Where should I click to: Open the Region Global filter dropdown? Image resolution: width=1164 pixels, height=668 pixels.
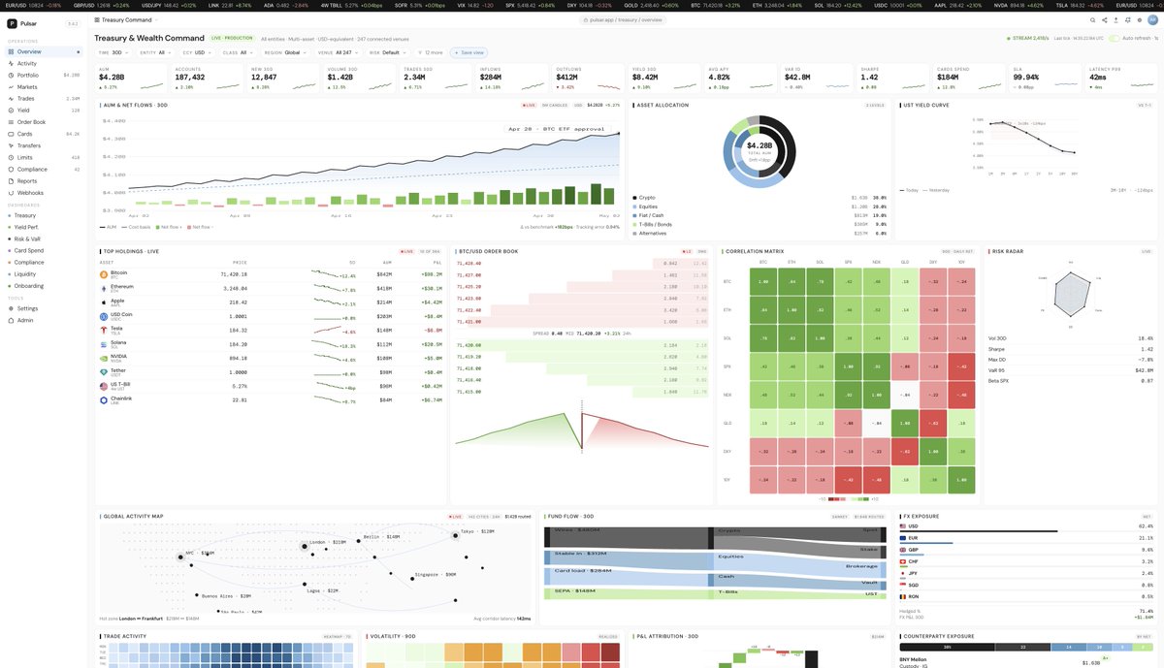(x=286, y=52)
